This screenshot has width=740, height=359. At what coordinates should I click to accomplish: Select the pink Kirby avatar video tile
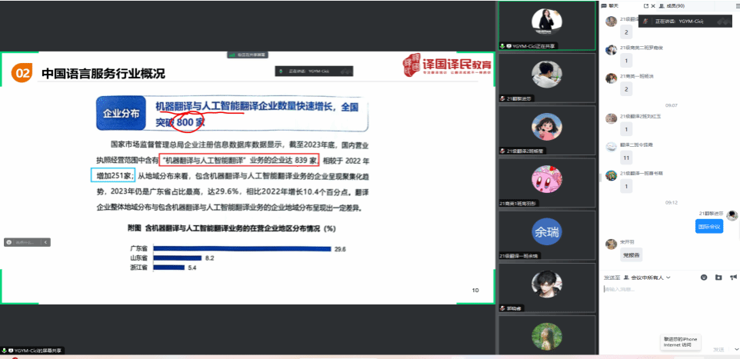click(545, 179)
